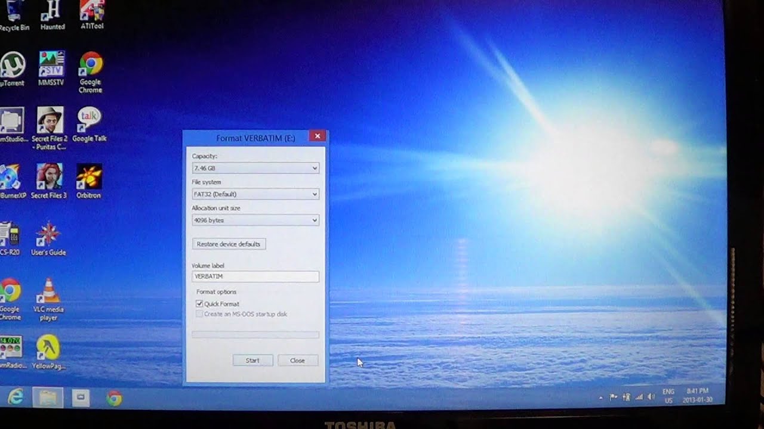Open Internet Explorer from the taskbar
This screenshot has width=764, height=429.
click(x=15, y=397)
